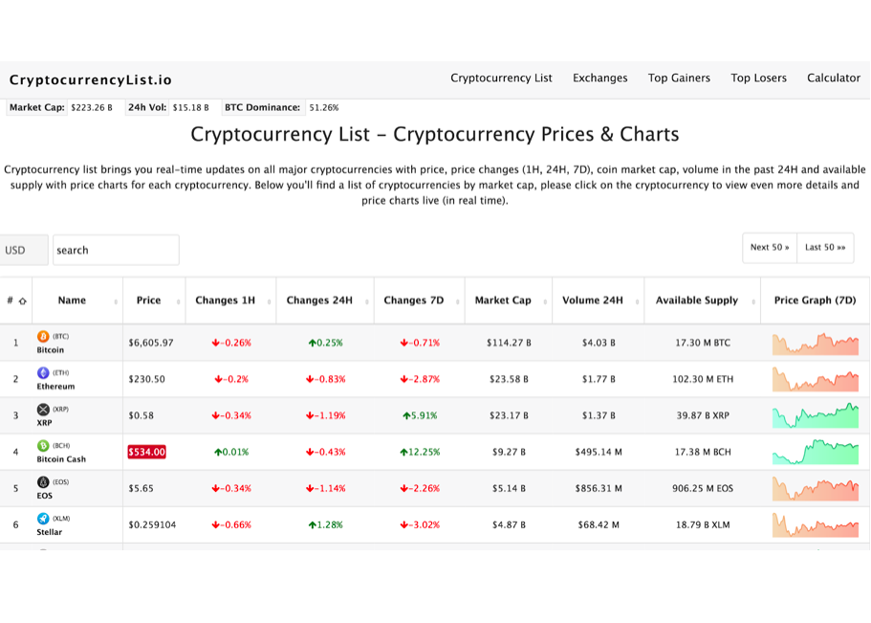The image size is (871, 623).
Task: Sort by the Market Cap column header
Action: pyautogui.click(x=503, y=300)
